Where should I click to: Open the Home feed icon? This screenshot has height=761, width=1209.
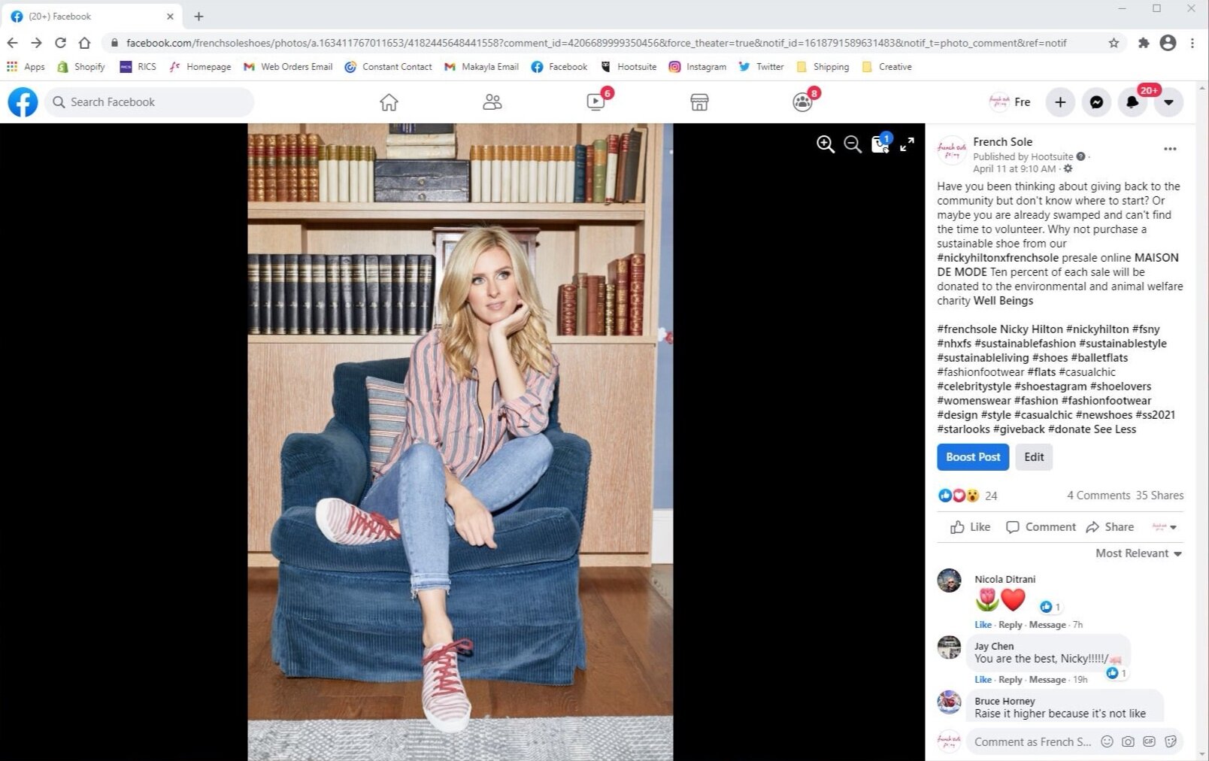coord(389,102)
